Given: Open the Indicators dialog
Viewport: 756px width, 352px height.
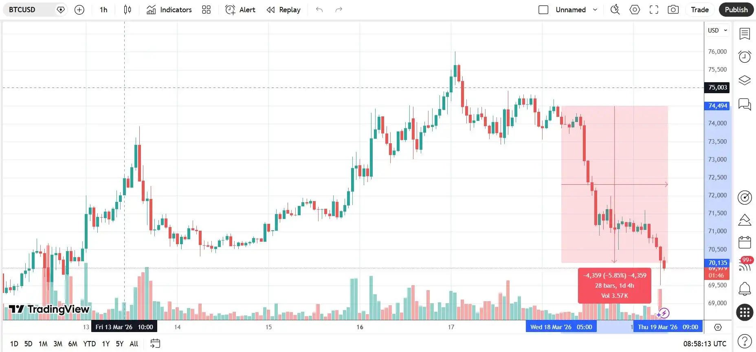Looking at the screenshot, I should click(x=169, y=9).
